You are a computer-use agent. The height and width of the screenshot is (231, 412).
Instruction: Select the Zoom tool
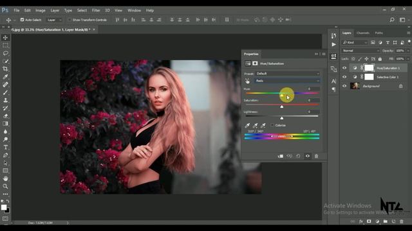pyautogui.click(x=5, y=186)
